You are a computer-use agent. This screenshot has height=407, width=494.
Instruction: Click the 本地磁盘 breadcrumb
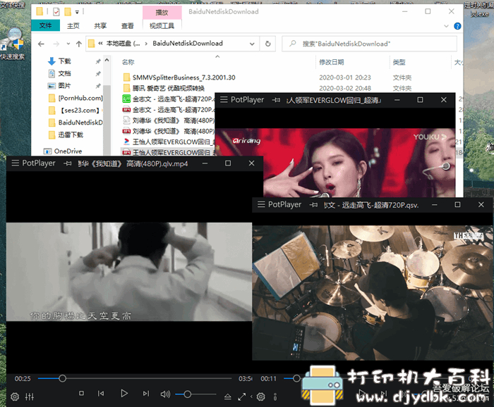point(123,44)
